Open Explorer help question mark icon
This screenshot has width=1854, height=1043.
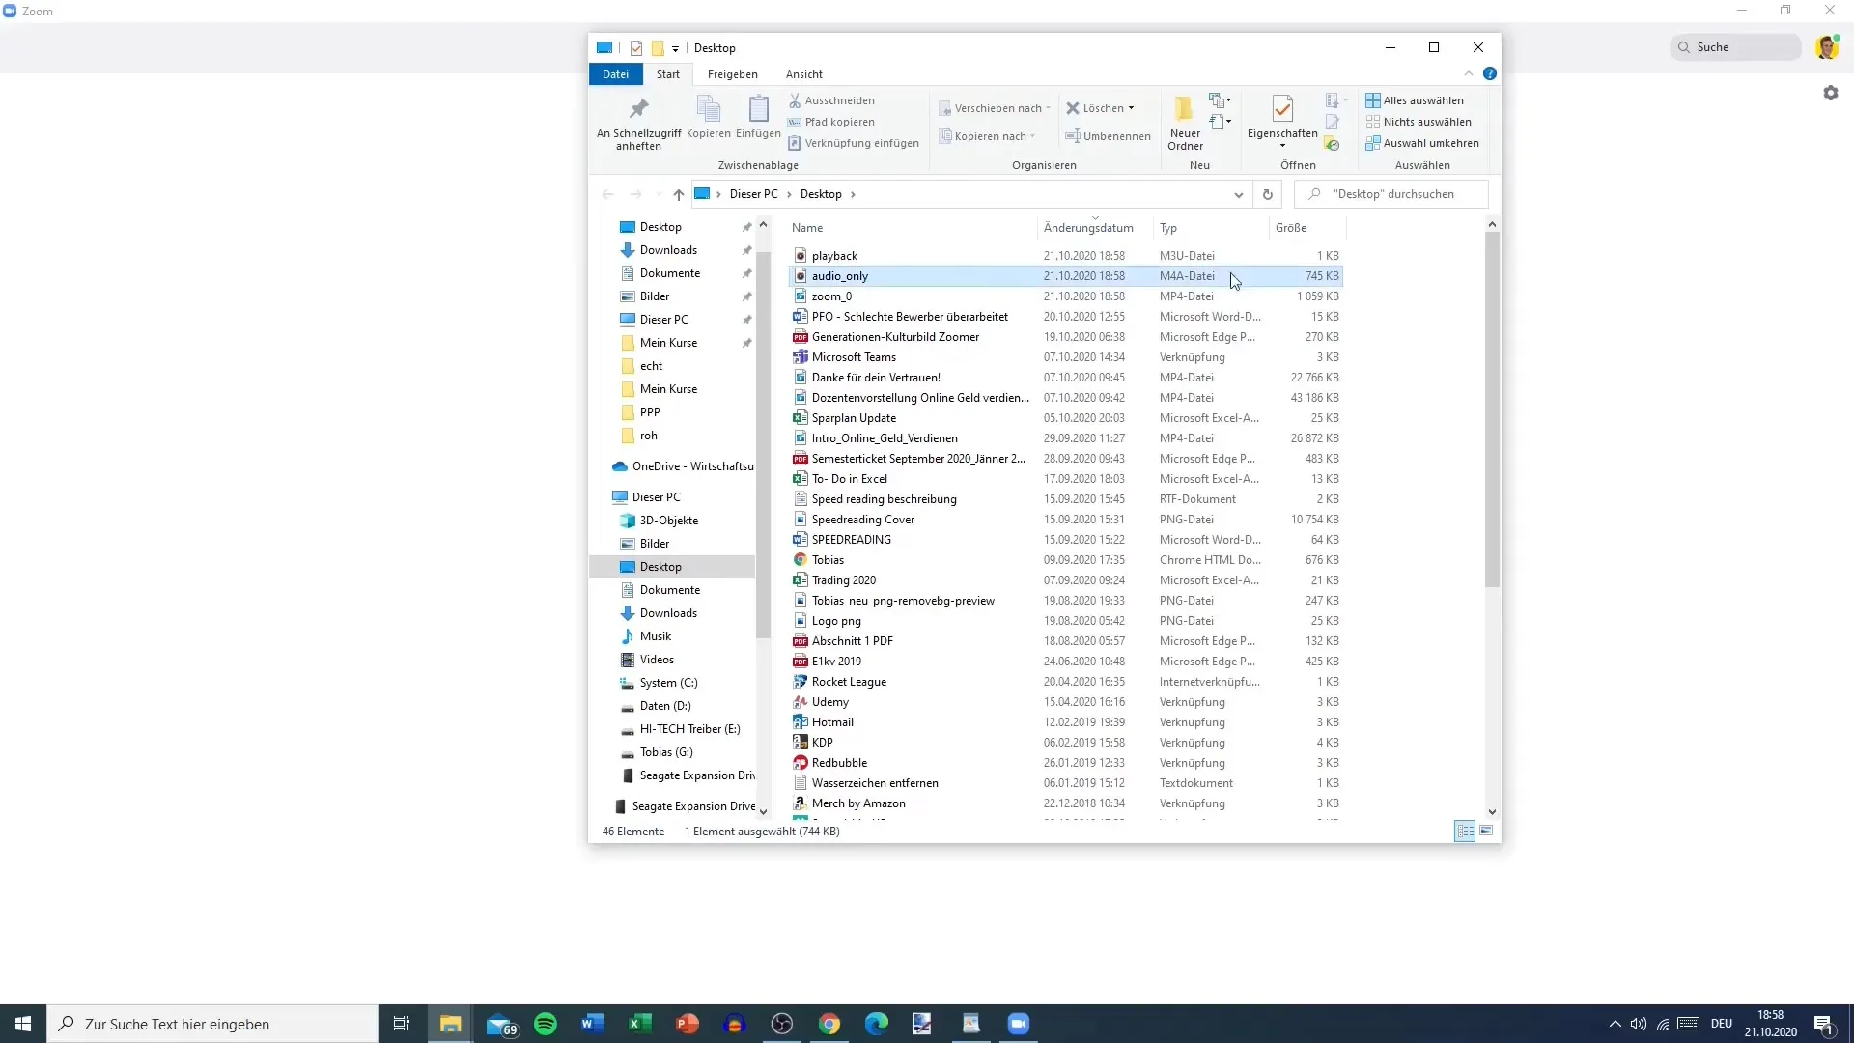(x=1490, y=73)
